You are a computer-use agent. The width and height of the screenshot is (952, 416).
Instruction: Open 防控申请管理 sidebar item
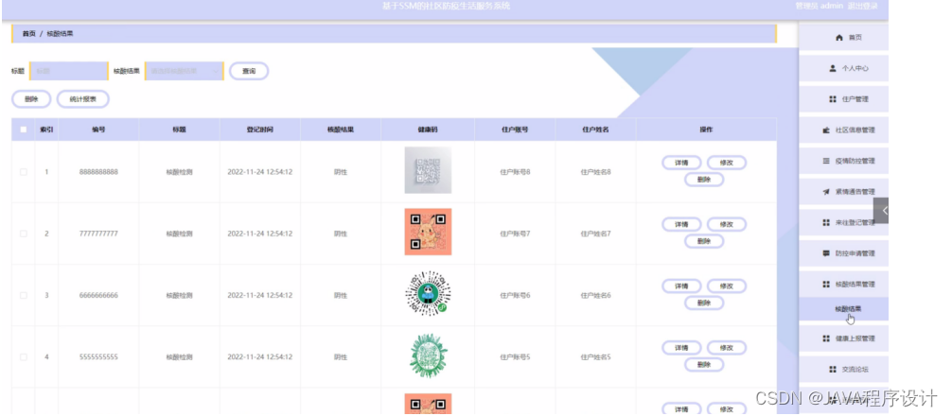click(843, 253)
